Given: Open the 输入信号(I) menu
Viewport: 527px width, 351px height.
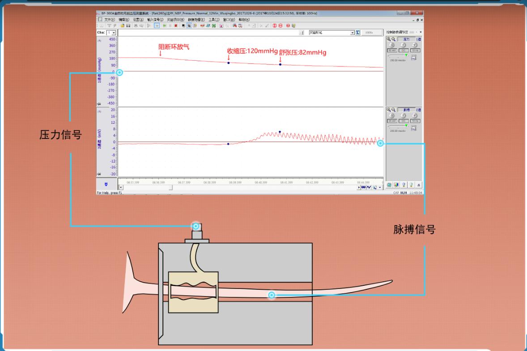Looking at the screenshot, I should pos(155,20).
